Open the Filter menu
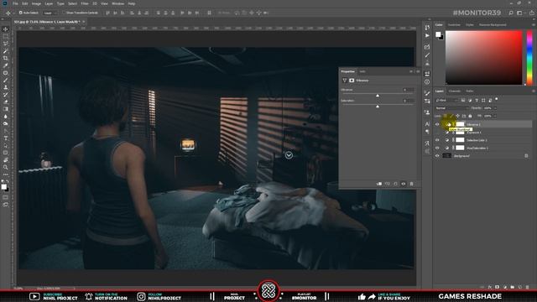 click(x=85, y=3)
